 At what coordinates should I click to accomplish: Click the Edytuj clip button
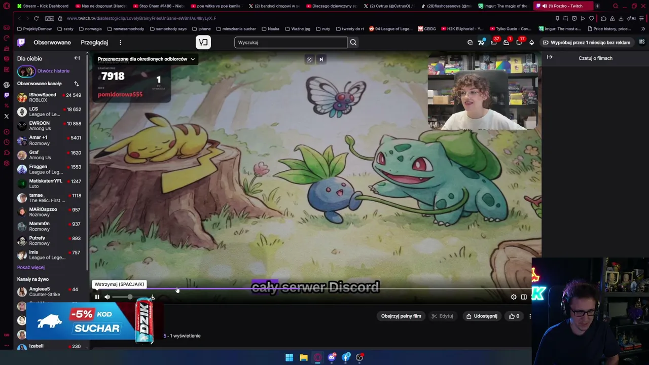click(442, 316)
